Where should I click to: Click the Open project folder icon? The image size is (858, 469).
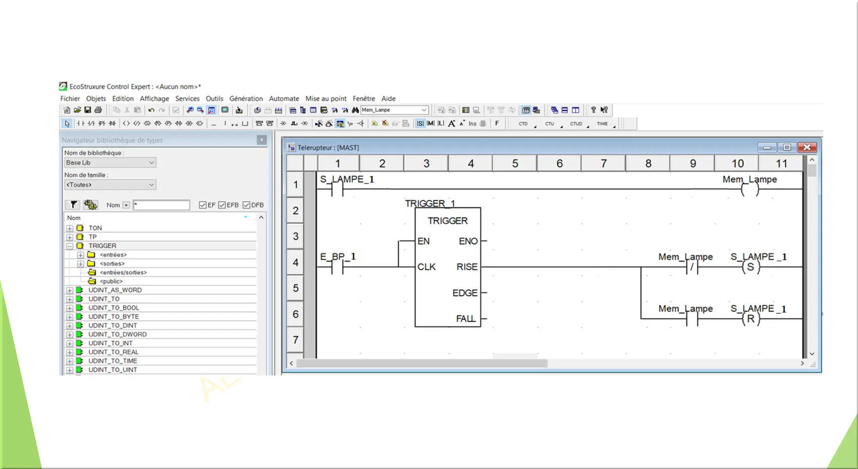tap(77, 110)
